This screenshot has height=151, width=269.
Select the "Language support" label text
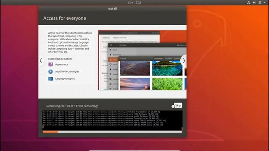coord(65,79)
